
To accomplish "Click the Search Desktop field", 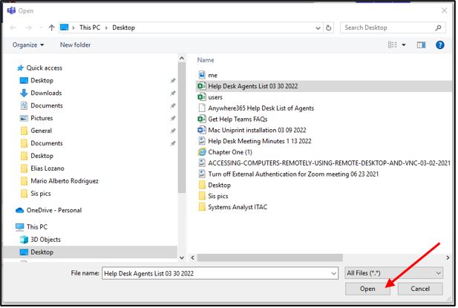I will pyautogui.click(x=390, y=27).
